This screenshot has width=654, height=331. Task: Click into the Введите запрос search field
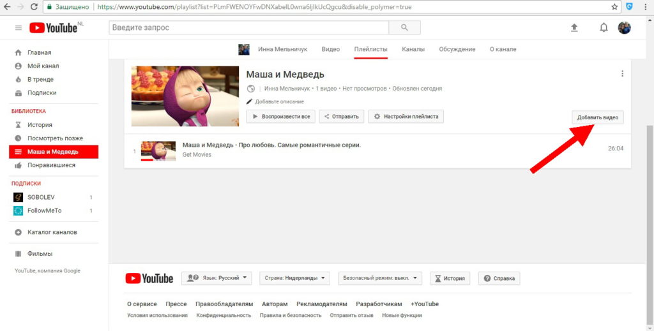[249, 27]
